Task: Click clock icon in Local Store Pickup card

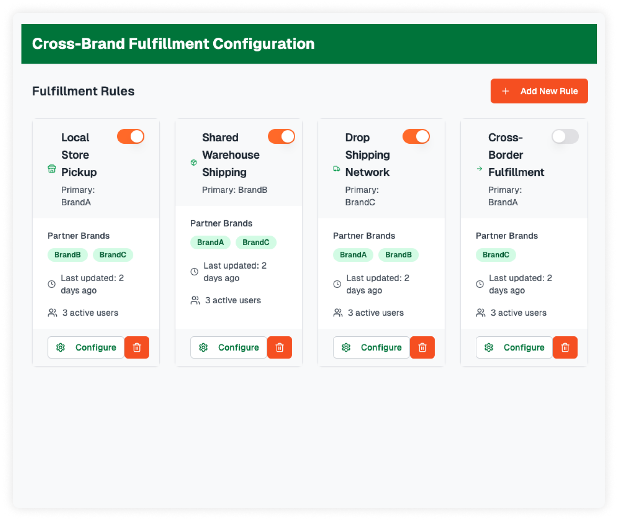Action: (51, 284)
